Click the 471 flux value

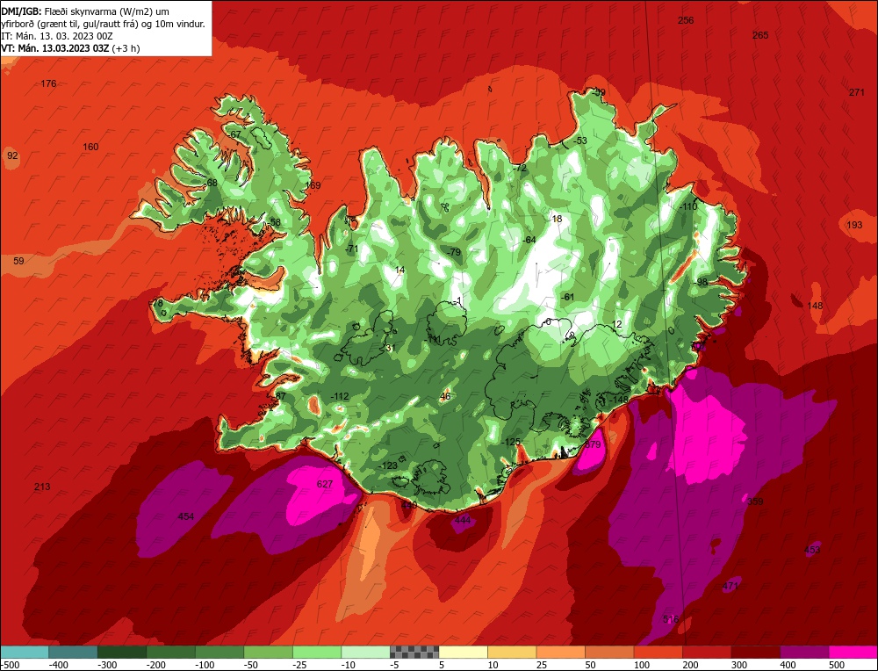[730, 587]
